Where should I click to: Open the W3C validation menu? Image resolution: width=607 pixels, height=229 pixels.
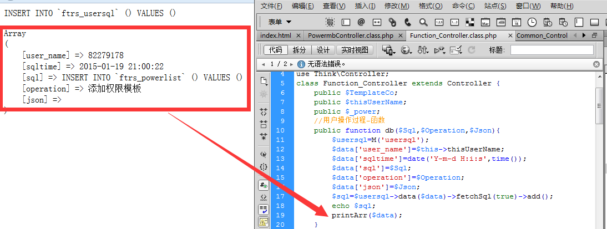pyautogui.click(x=440, y=50)
